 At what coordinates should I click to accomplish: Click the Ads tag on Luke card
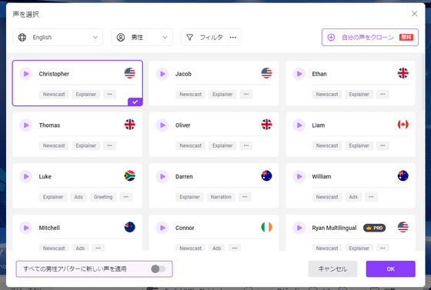point(79,197)
